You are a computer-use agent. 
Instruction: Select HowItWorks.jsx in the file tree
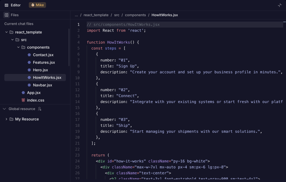tap(47, 77)
